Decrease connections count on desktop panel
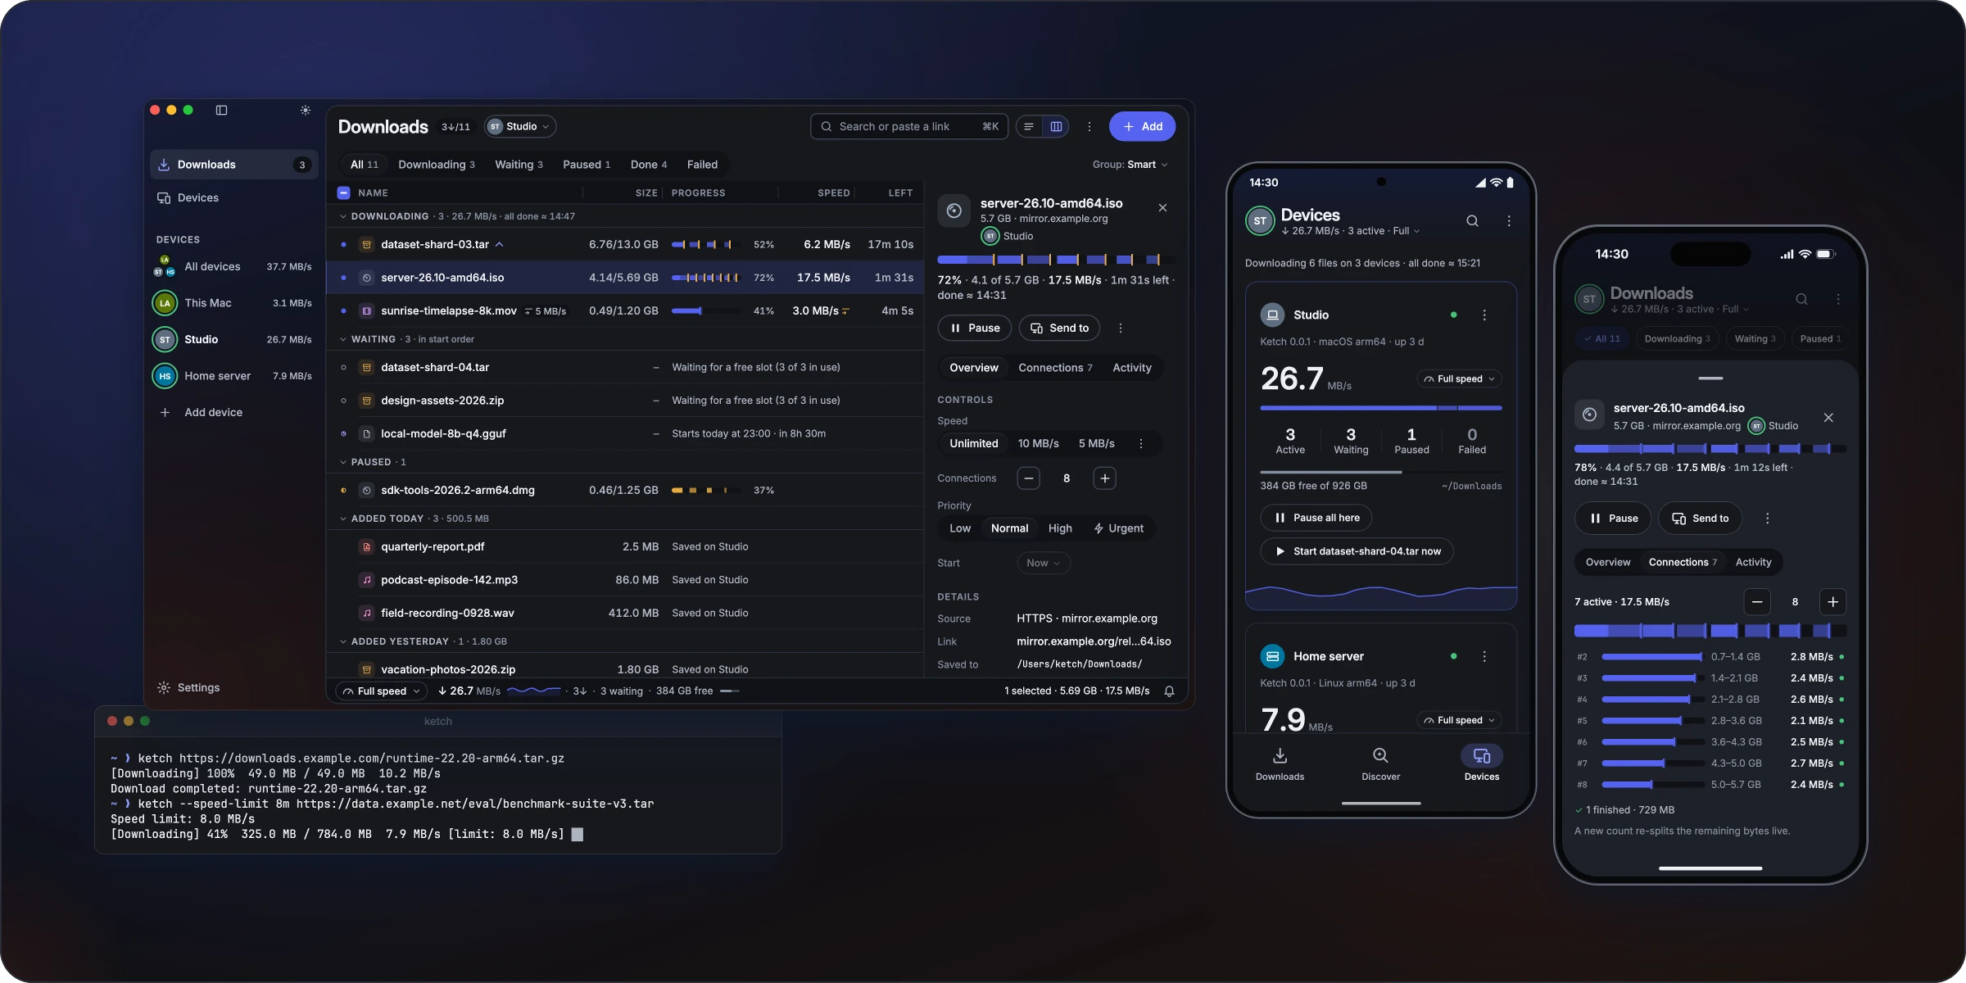The height and width of the screenshot is (983, 1966). pyautogui.click(x=1028, y=478)
